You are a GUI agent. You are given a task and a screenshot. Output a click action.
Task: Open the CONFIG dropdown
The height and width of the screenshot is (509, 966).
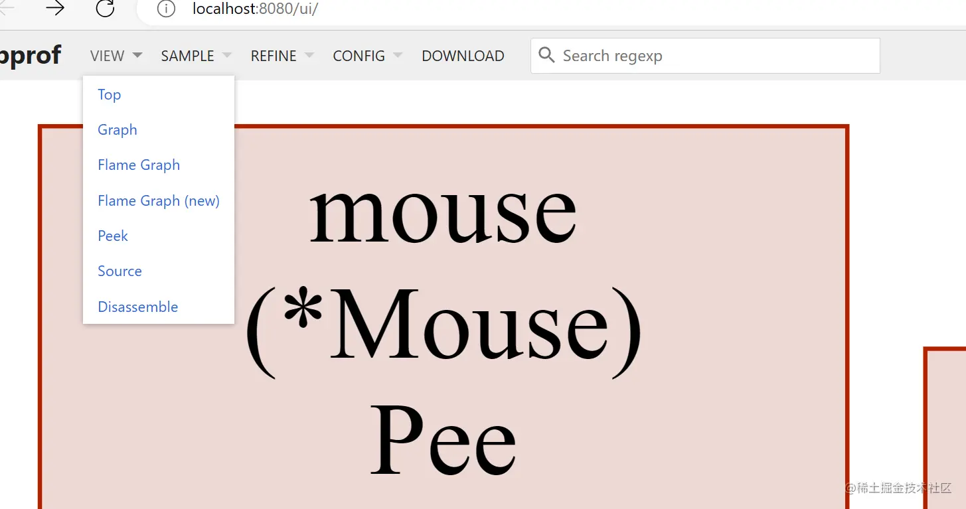tap(358, 56)
